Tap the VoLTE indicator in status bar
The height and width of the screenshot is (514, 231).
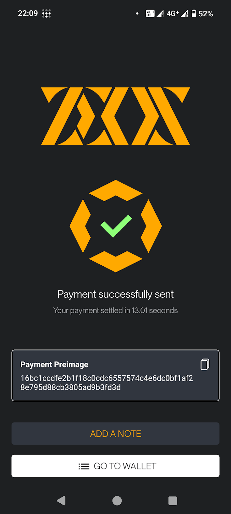[x=150, y=14]
